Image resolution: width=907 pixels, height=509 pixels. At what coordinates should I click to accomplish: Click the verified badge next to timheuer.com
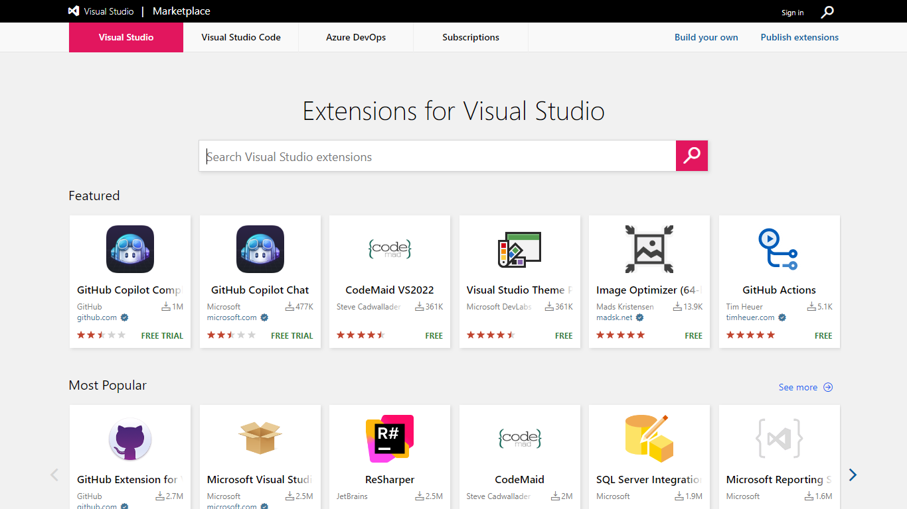pos(782,317)
